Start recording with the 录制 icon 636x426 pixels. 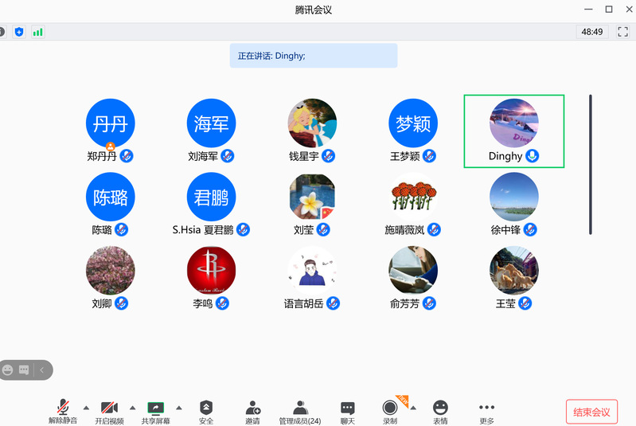click(x=390, y=408)
